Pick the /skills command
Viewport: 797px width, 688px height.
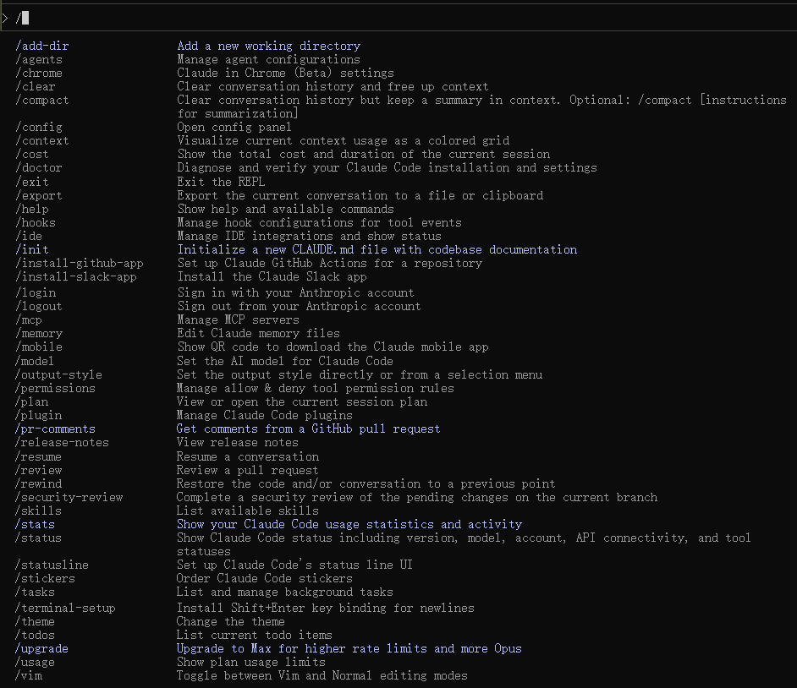coord(39,511)
